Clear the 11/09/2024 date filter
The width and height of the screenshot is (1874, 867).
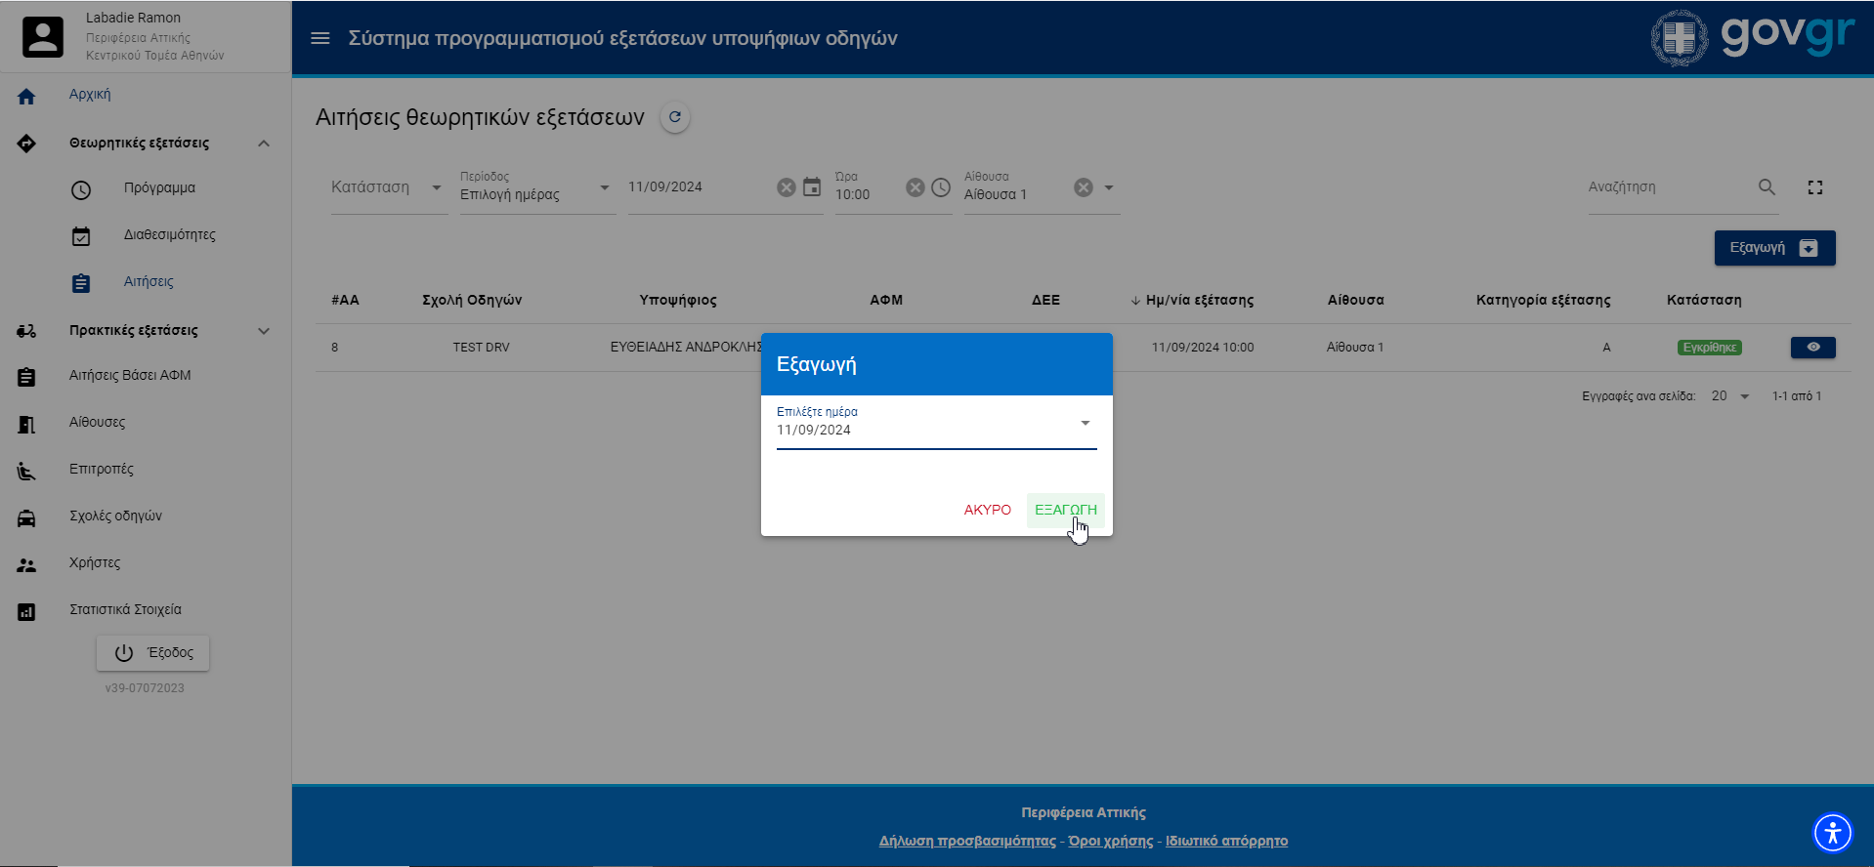(x=786, y=187)
